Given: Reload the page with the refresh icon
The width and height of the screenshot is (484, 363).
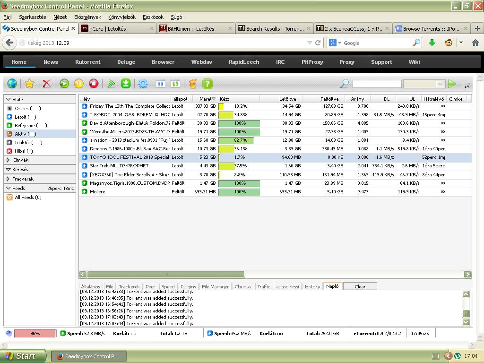Looking at the screenshot, I should pos(318,43).
